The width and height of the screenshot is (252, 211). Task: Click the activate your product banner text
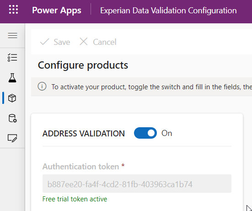coord(151,87)
